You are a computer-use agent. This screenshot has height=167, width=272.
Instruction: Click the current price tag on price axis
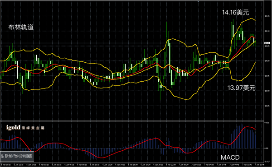point(267,43)
